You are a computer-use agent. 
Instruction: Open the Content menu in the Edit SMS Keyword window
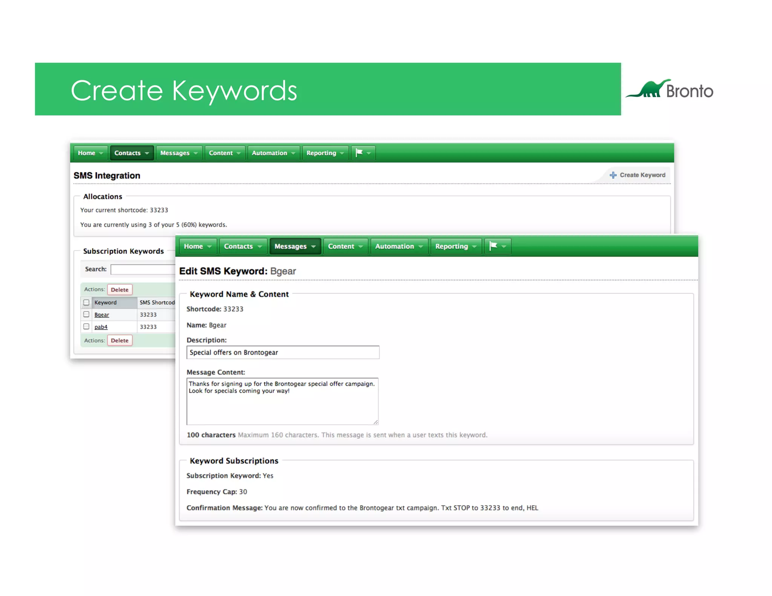pyautogui.click(x=345, y=246)
